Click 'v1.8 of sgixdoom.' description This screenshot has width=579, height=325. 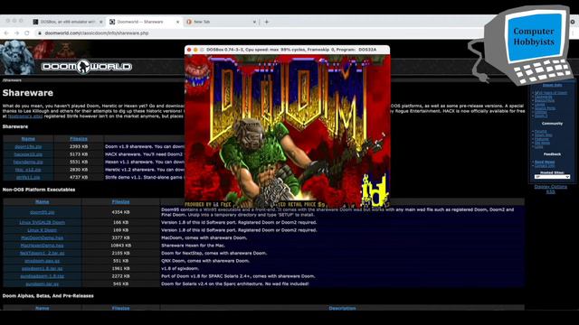[180, 269]
